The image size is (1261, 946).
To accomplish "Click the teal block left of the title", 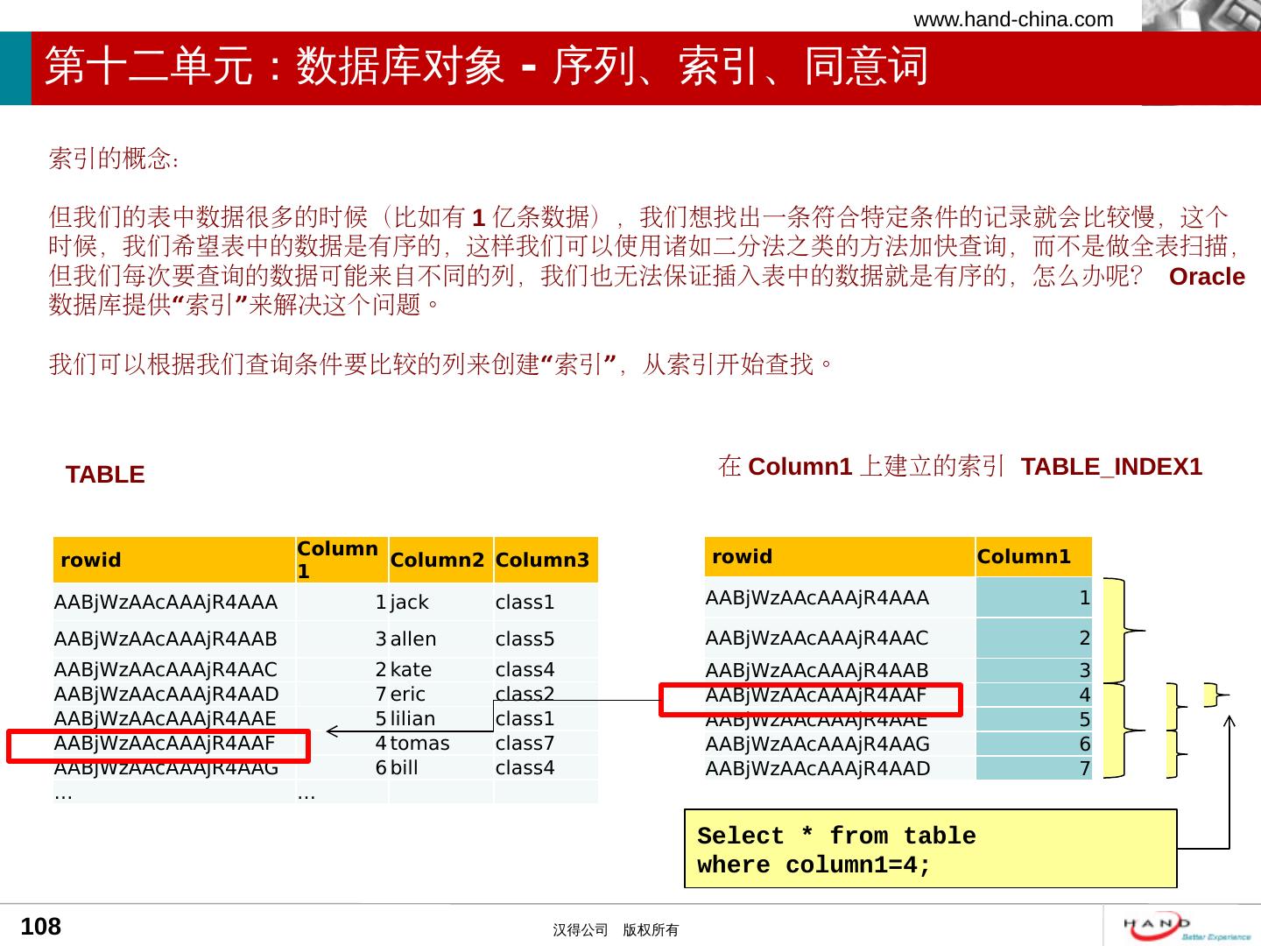I will coord(15,68).
